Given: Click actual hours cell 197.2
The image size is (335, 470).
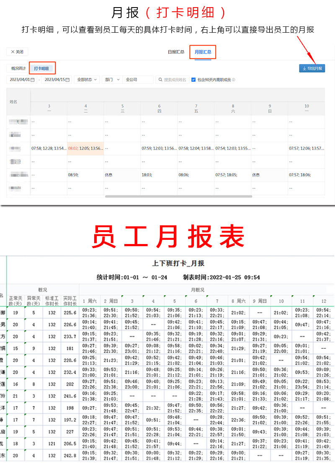Looking at the screenshot, I should pos(70,420).
